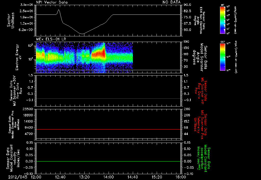Click the red line in the MU Scanner +30V panel

coord(108,98)
